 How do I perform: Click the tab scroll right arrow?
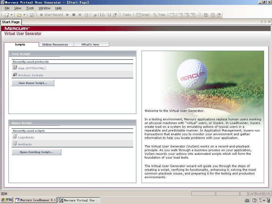pyautogui.click(x=265, y=22)
